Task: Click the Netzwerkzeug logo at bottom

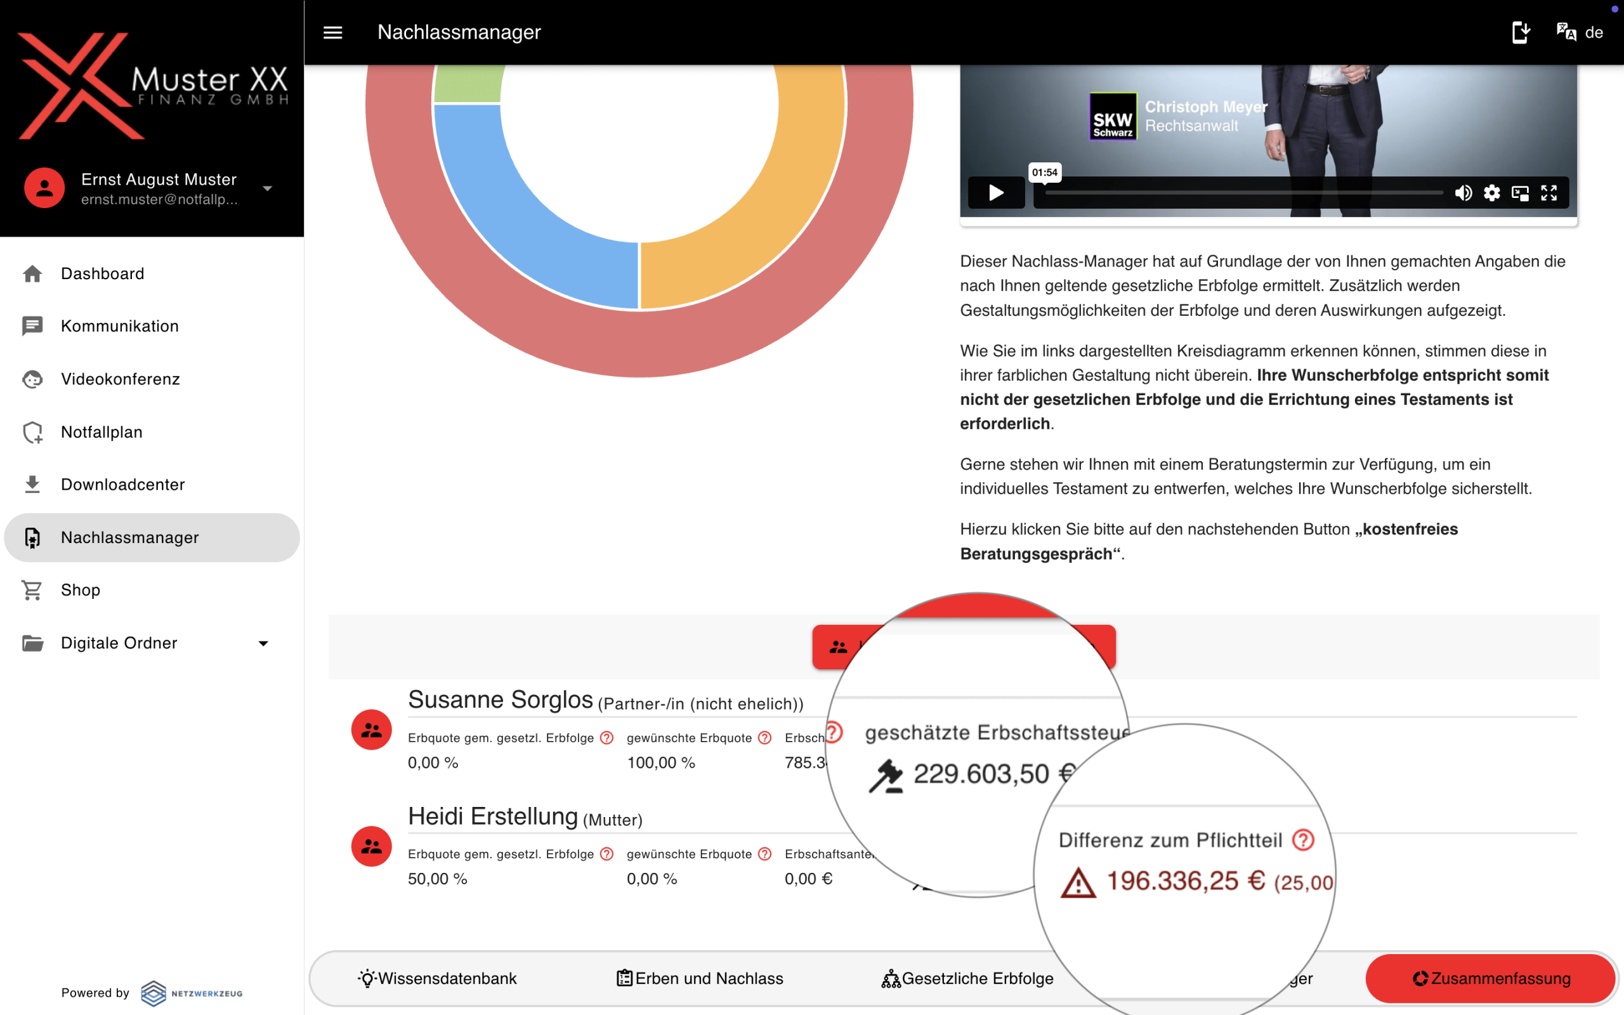Action: (192, 993)
